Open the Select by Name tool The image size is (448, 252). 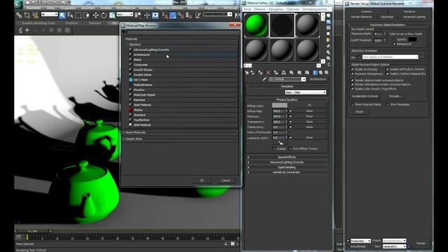pyautogui.click(x=70, y=15)
